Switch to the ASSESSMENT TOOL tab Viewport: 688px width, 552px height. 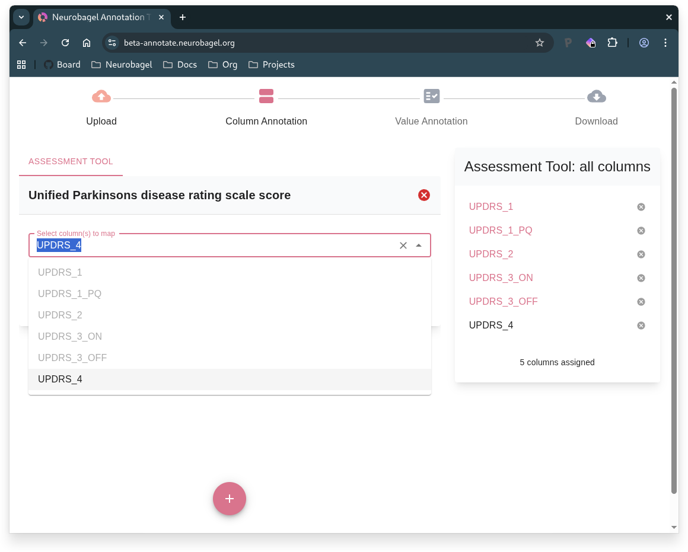click(71, 161)
